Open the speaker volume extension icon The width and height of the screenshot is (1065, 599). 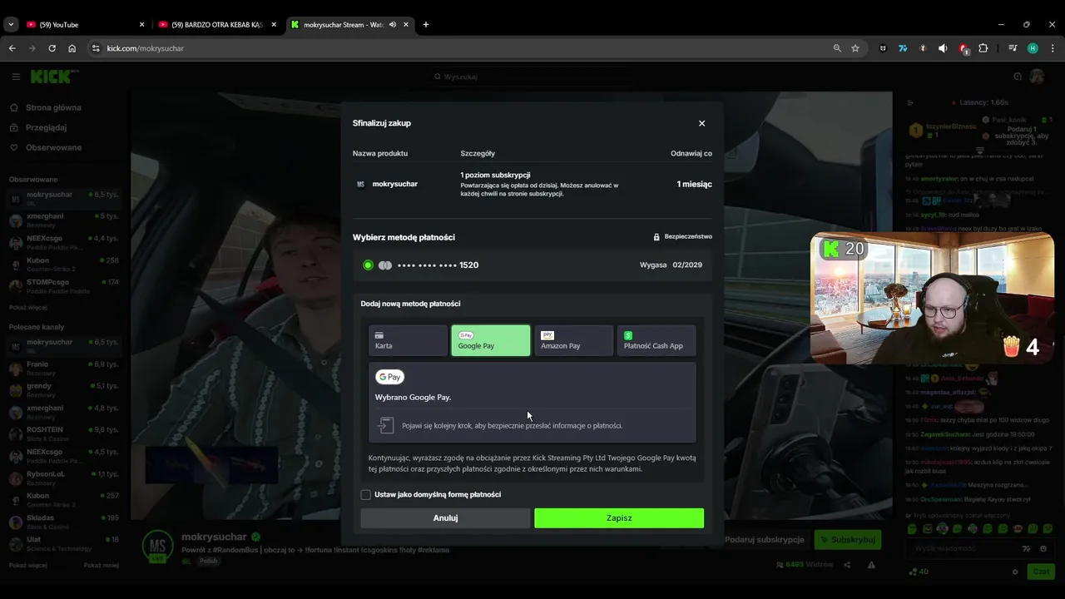click(x=943, y=48)
